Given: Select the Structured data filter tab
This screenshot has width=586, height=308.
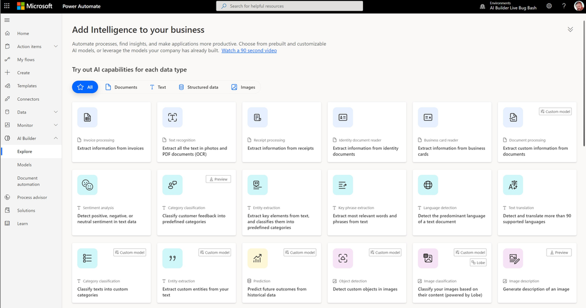Looking at the screenshot, I should [198, 87].
